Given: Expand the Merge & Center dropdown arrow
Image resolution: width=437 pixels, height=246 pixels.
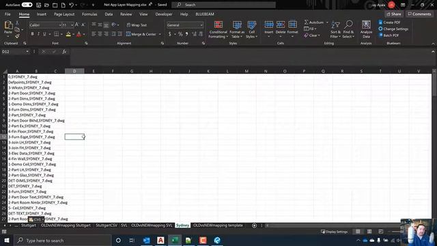Looking at the screenshot, I should [160, 34].
